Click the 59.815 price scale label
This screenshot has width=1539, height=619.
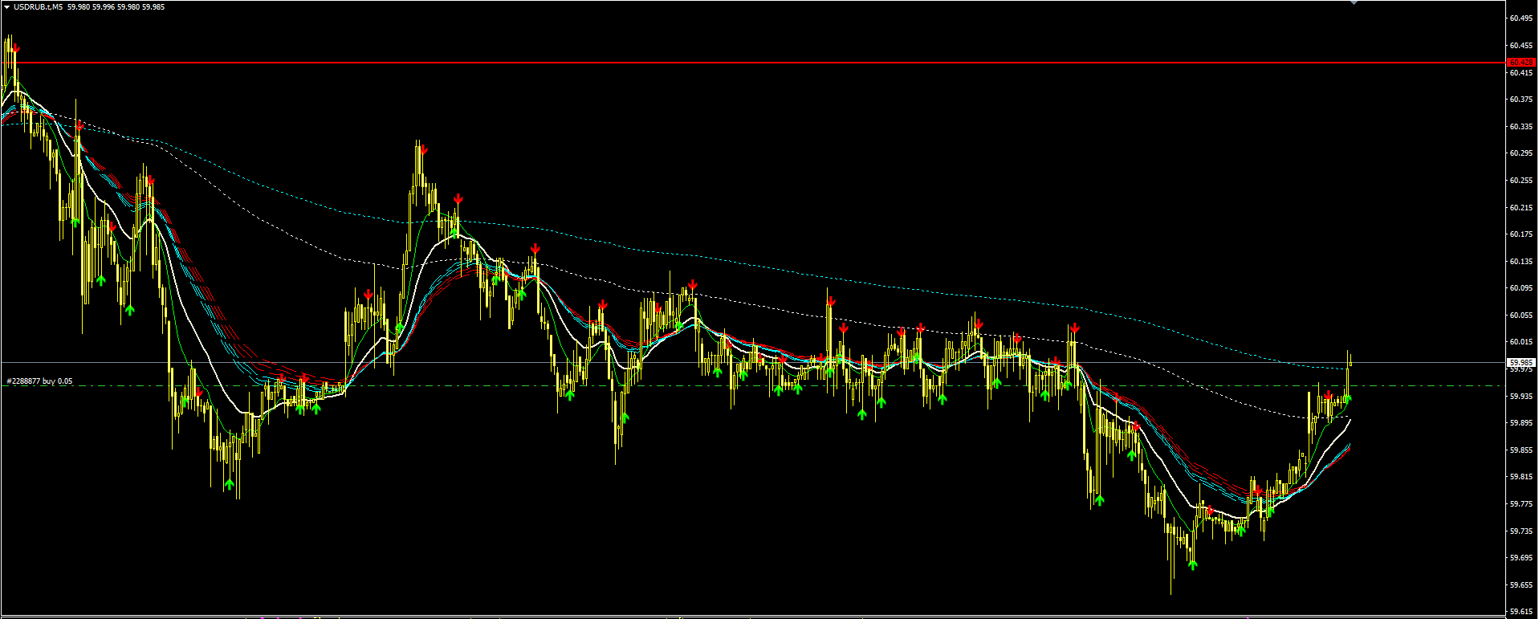pos(1520,476)
